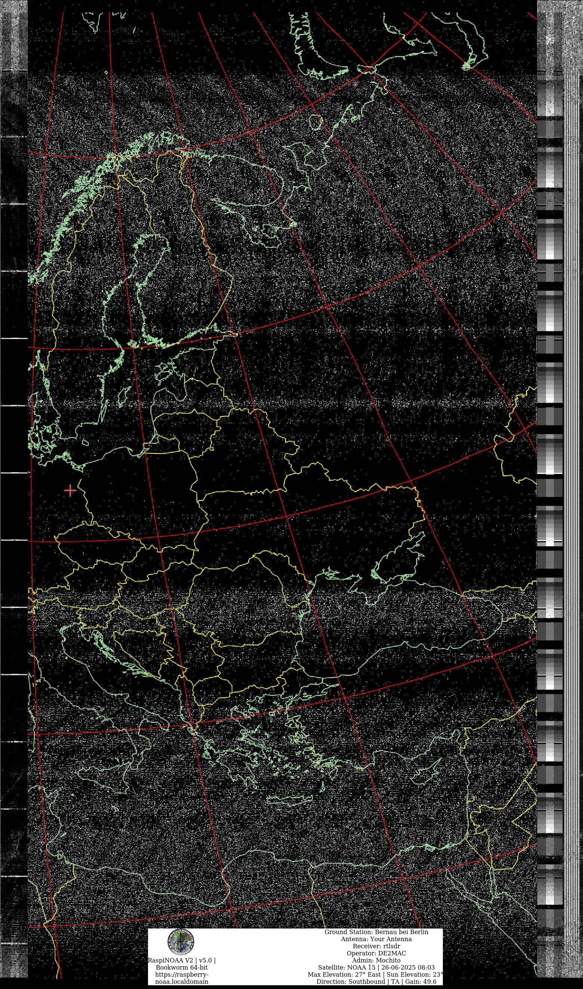The width and height of the screenshot is (583, 989).
Task: Click the 'RaspiNOAA V2 | v5.0' version text
Action: click(x=182, y=960)
